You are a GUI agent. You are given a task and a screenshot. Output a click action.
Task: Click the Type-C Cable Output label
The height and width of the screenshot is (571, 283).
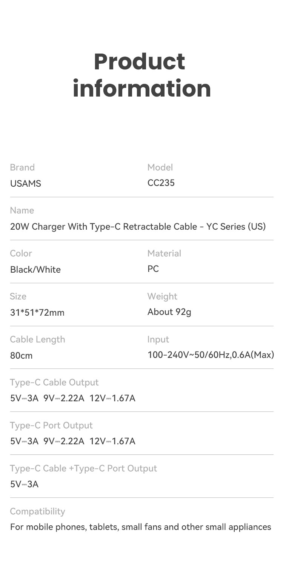point(54,382)
